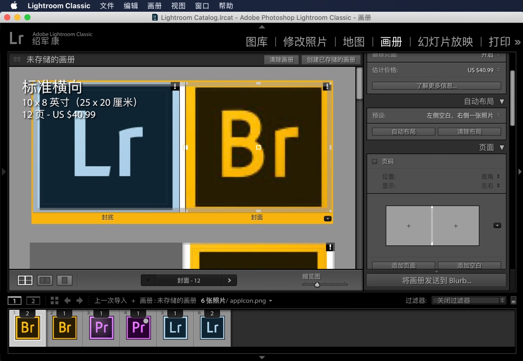Select the spread view icon

click(45, 280)
